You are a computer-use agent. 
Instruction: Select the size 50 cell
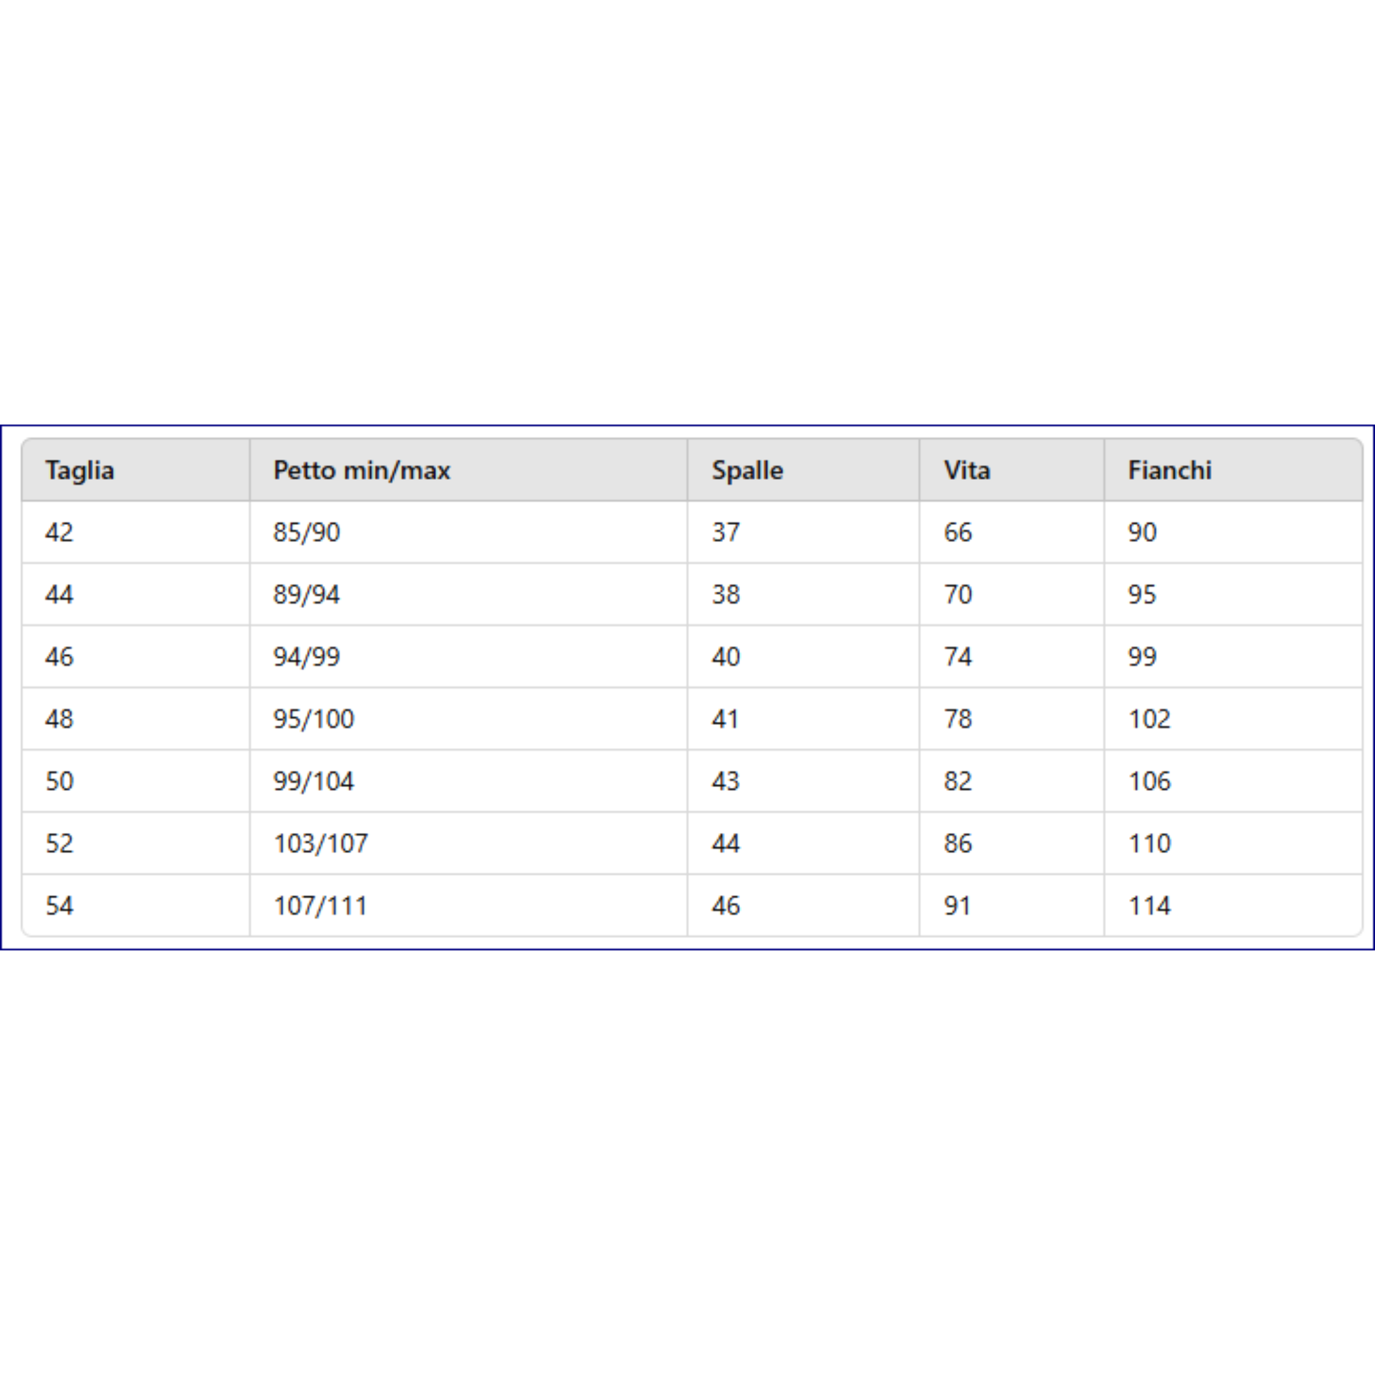click(x=59, y=782)
